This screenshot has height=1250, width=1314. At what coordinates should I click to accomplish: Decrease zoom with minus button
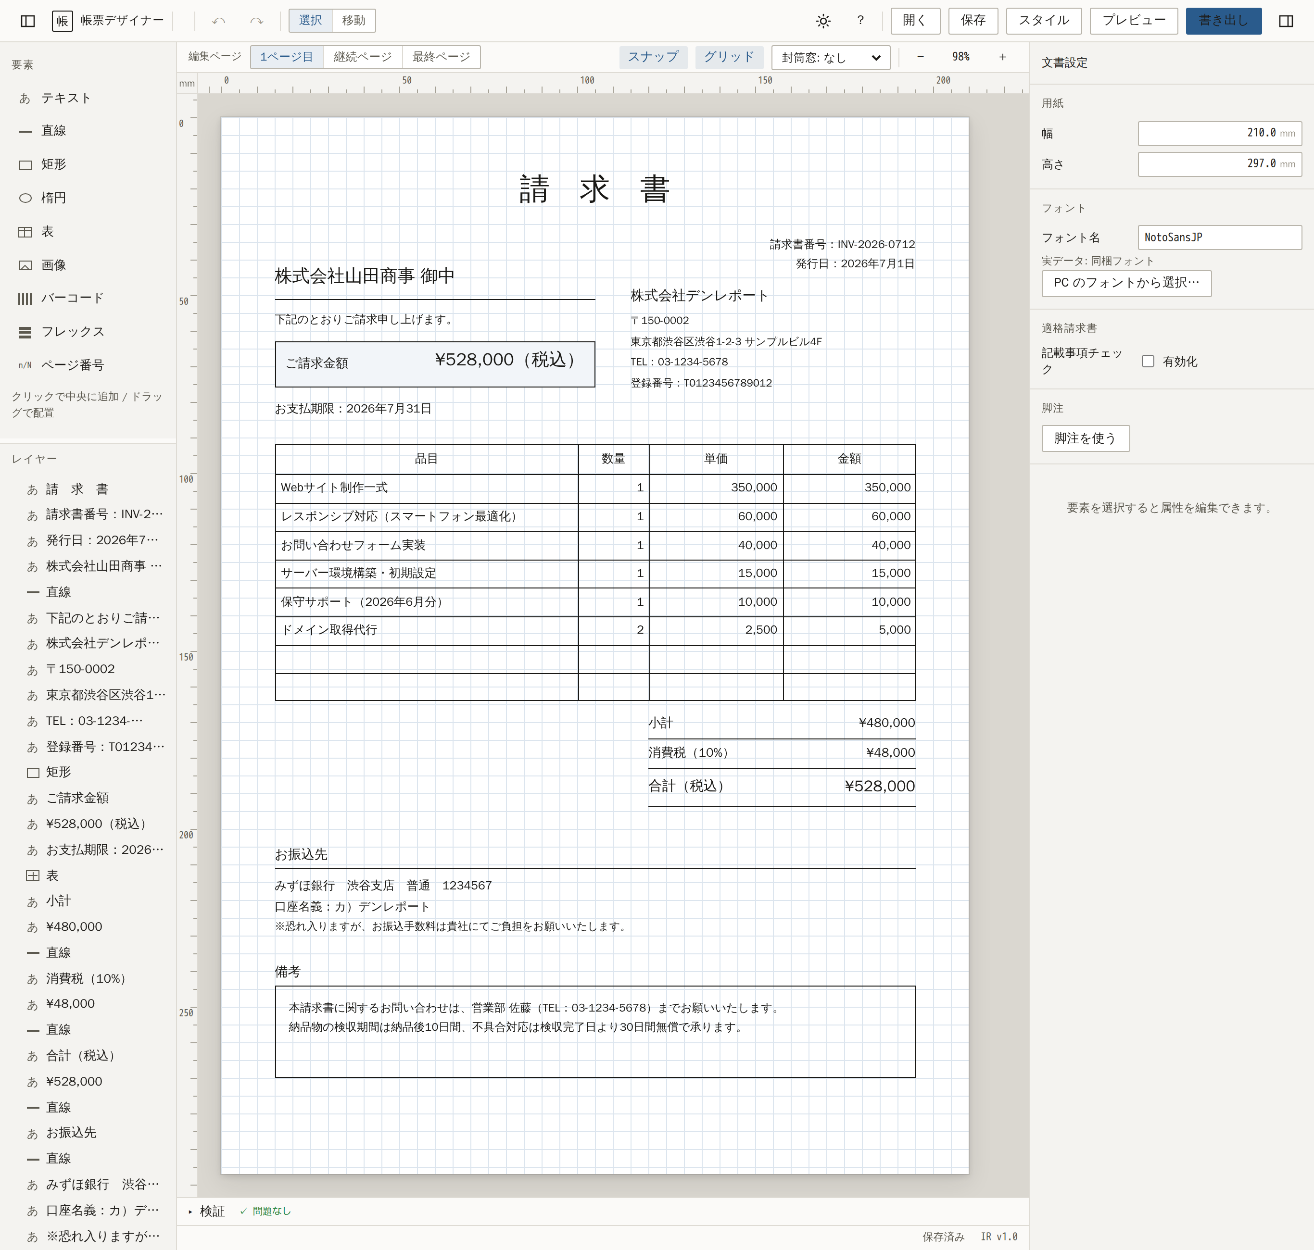pyautogui.click(x=921, y=57)
